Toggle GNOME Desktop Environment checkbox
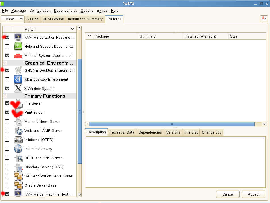Image resolution: width=270 pixels, height=203 pixels. point(7,70)
